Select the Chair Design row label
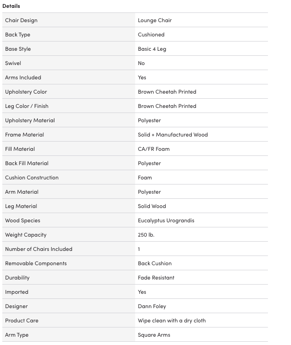This screenshot has height=345, width=291. pos(21,20)
